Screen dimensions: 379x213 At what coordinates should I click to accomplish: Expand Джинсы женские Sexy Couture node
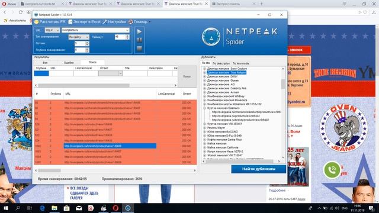204,69
